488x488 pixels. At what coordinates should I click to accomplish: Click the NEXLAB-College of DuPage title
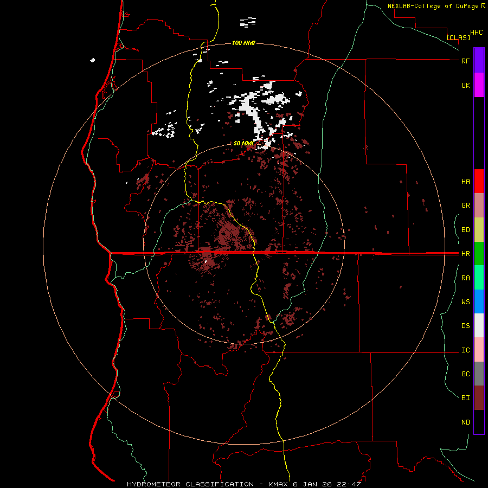point(433,6)
